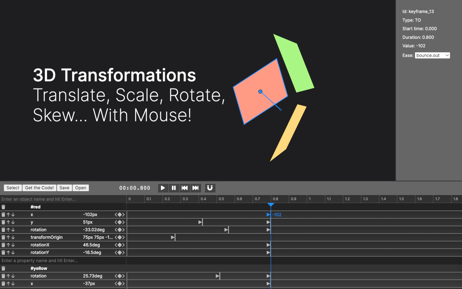This screenshot has height=289, width=462.
Task: Move the yellow x property up
Action: click(x=8, y=284)
